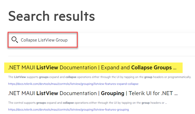Follow the listview-features-grouping URL link
This screenshot has height=114, width=195.
[69, 109]
